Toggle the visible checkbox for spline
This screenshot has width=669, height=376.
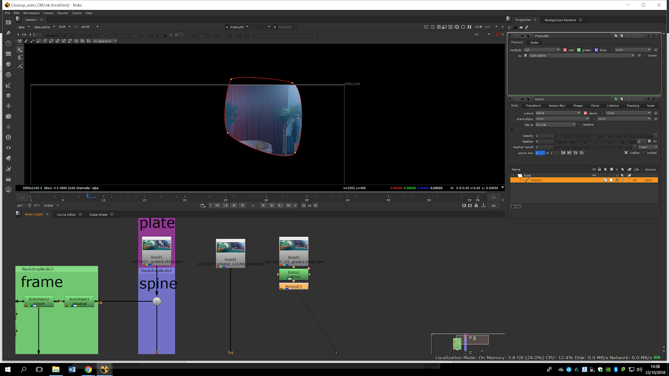pyautogui.click(x=626, y=153)
